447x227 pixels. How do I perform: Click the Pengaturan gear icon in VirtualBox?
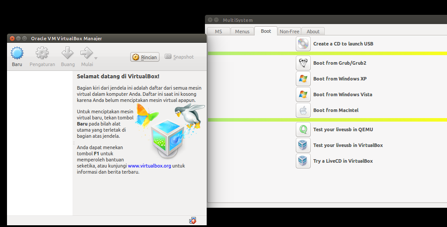tap(42, 53)
